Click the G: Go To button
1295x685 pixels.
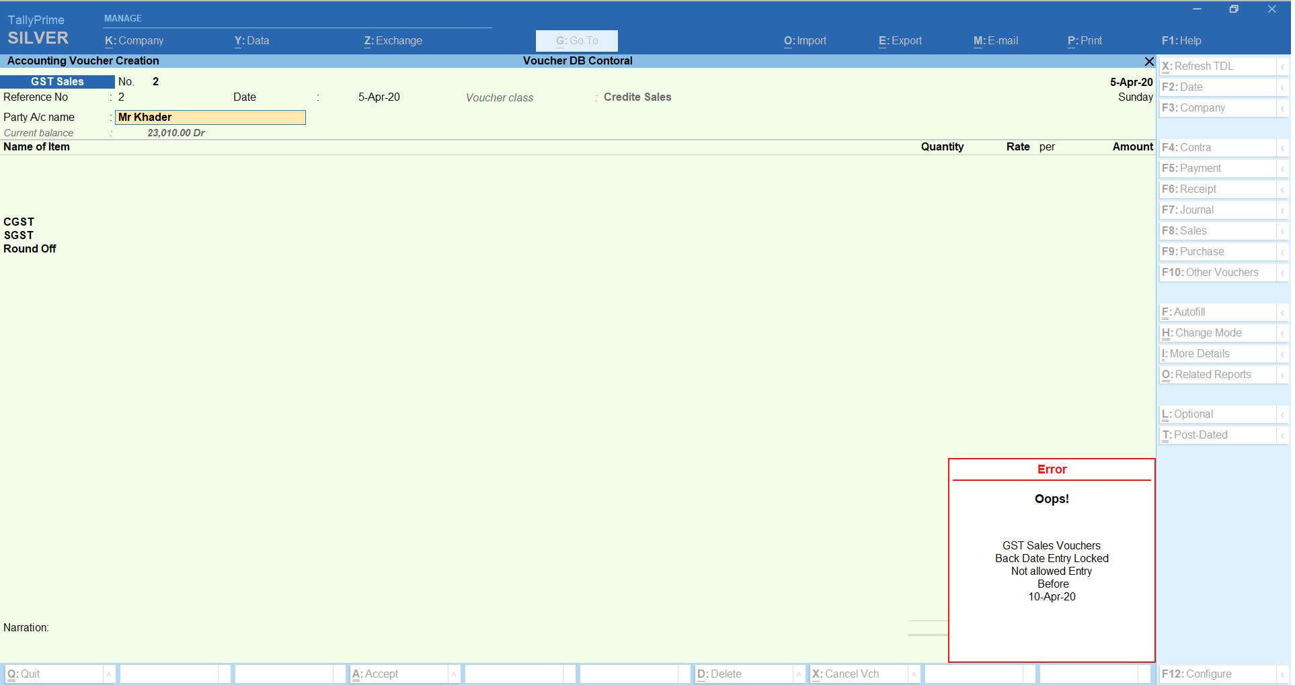(x=576, y=41)
